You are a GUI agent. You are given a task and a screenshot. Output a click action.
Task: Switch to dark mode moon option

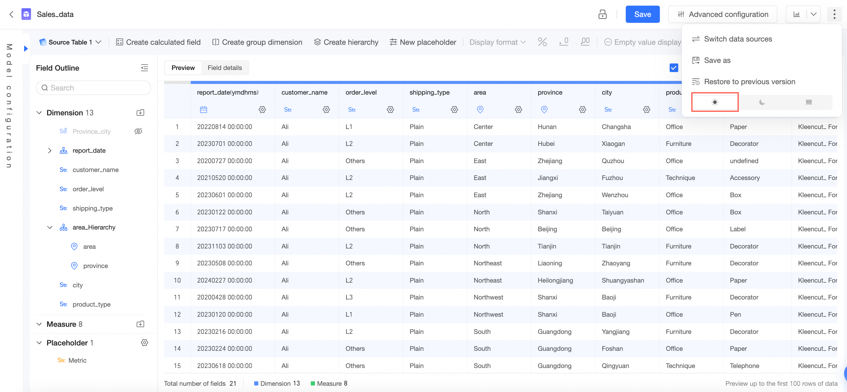(x=762, y=102)
